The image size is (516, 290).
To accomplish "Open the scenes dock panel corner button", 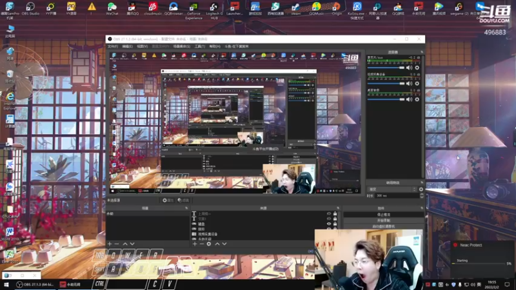I will pyautogui.click(x=186, y=208).
